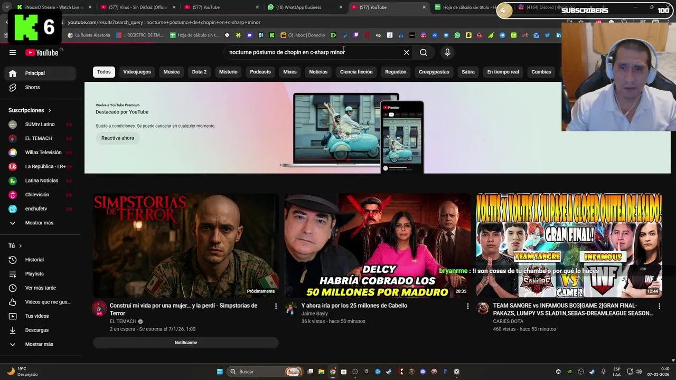Open Steam from the taskbar

tap(389, 372)
